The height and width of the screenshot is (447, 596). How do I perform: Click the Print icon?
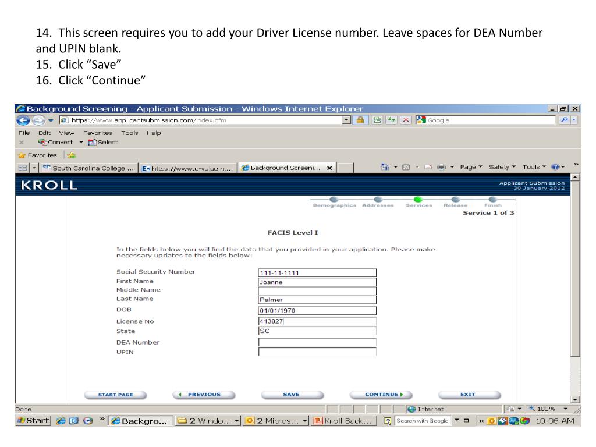pos(441,167)
